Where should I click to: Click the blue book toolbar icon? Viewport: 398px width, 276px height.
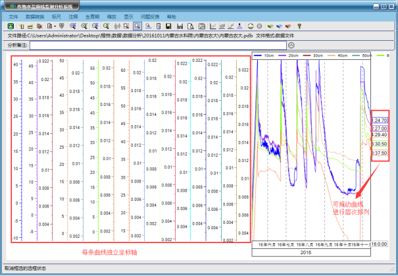point(279,26)
